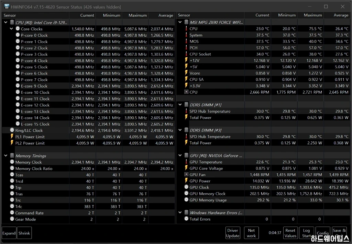Click the Tcas timing icon
The height and width of the screenshot is (244, 352).
point(12,175)
